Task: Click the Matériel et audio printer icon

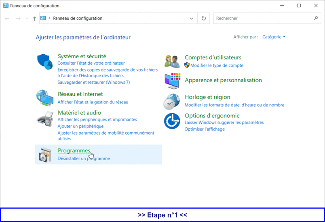Action: pos(45,119)
